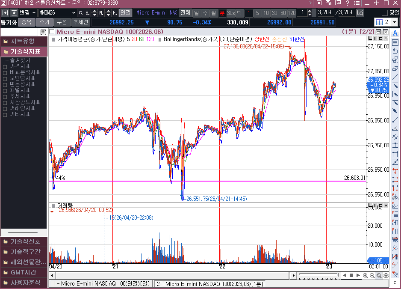Zoom in the chart with magnifier plus
This screenshot has height=289, width=401.
[366, 276]
